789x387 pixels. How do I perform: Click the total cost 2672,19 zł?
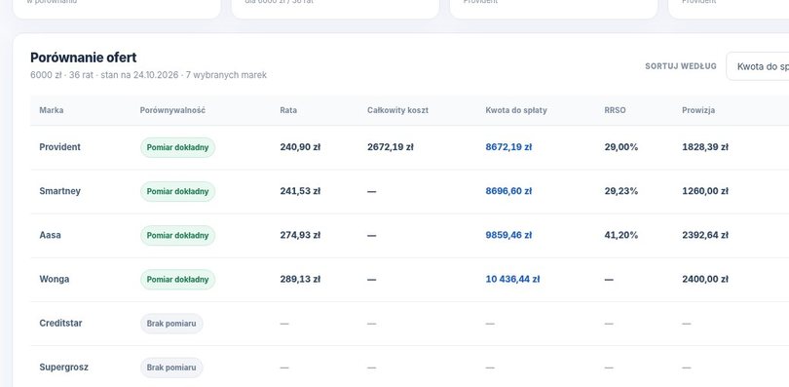391,147
